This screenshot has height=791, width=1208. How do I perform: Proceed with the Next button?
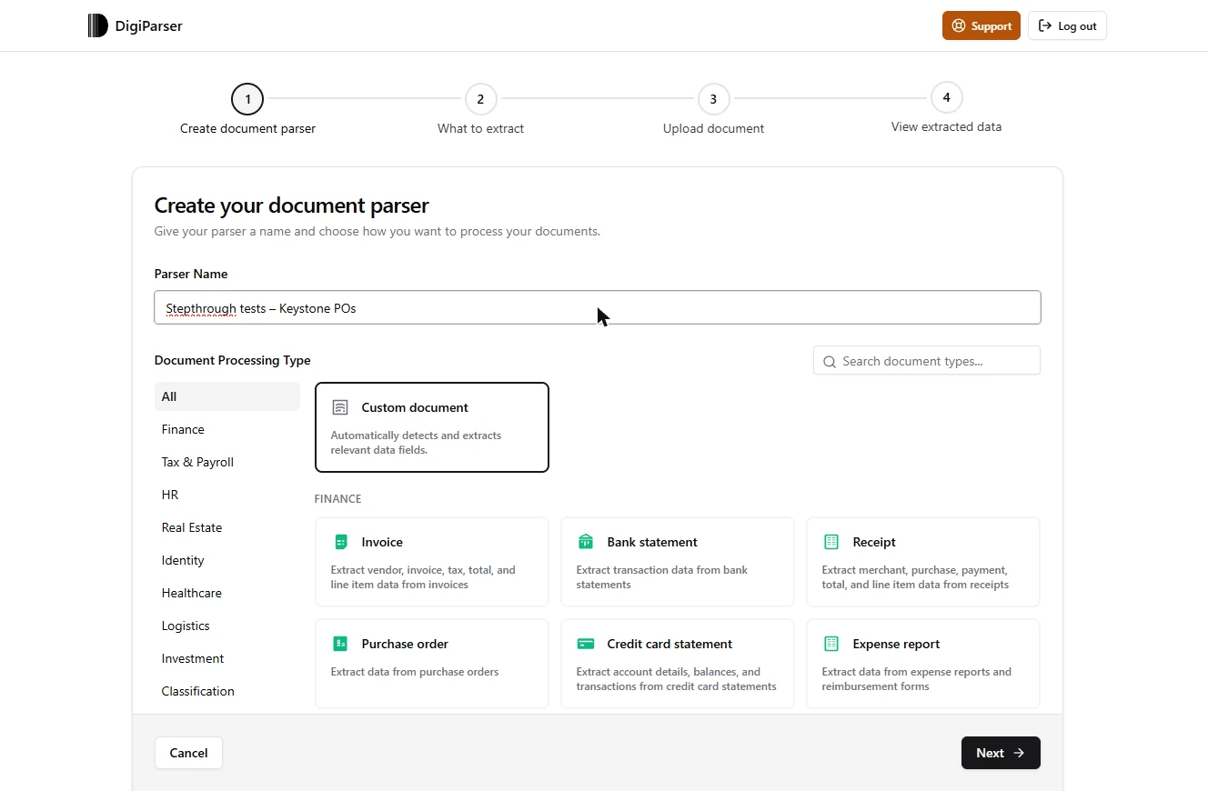1001,753
